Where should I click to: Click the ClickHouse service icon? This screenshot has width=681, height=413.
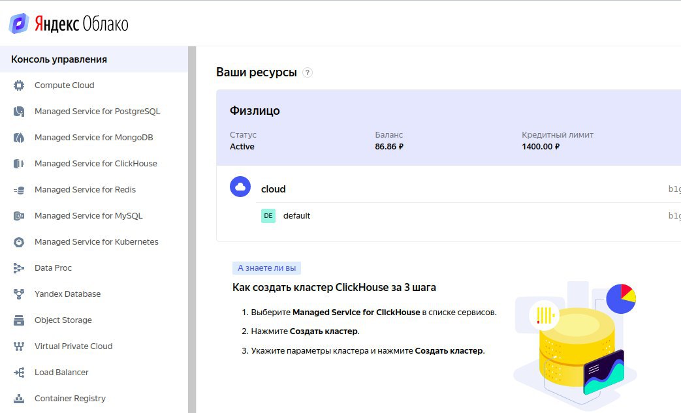[19, 164]
